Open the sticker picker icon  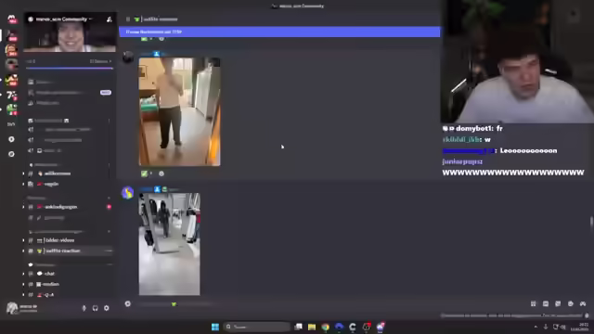point(558,303)
